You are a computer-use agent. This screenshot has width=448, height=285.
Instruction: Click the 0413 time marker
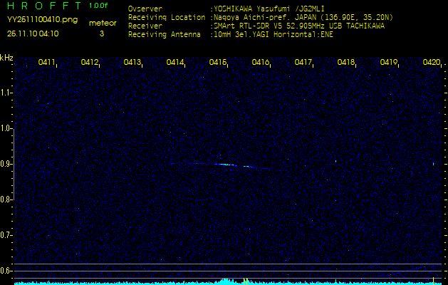click(x=132, y=63)
